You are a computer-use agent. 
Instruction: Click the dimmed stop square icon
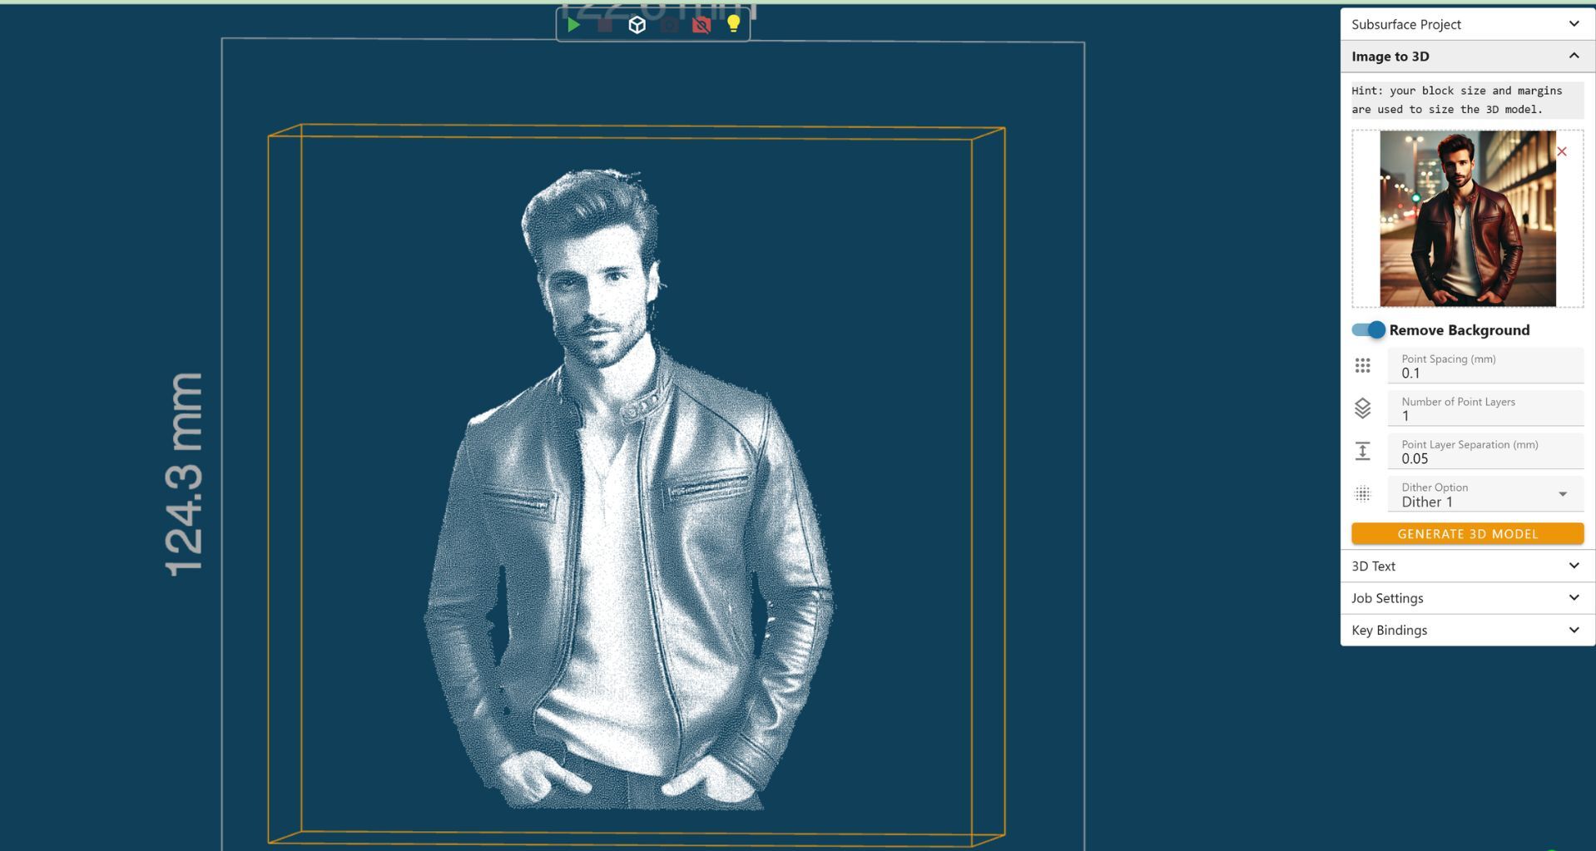(605, 25)
